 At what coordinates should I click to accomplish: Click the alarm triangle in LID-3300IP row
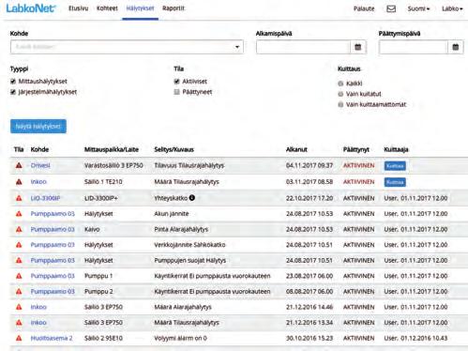click(19, 198)
